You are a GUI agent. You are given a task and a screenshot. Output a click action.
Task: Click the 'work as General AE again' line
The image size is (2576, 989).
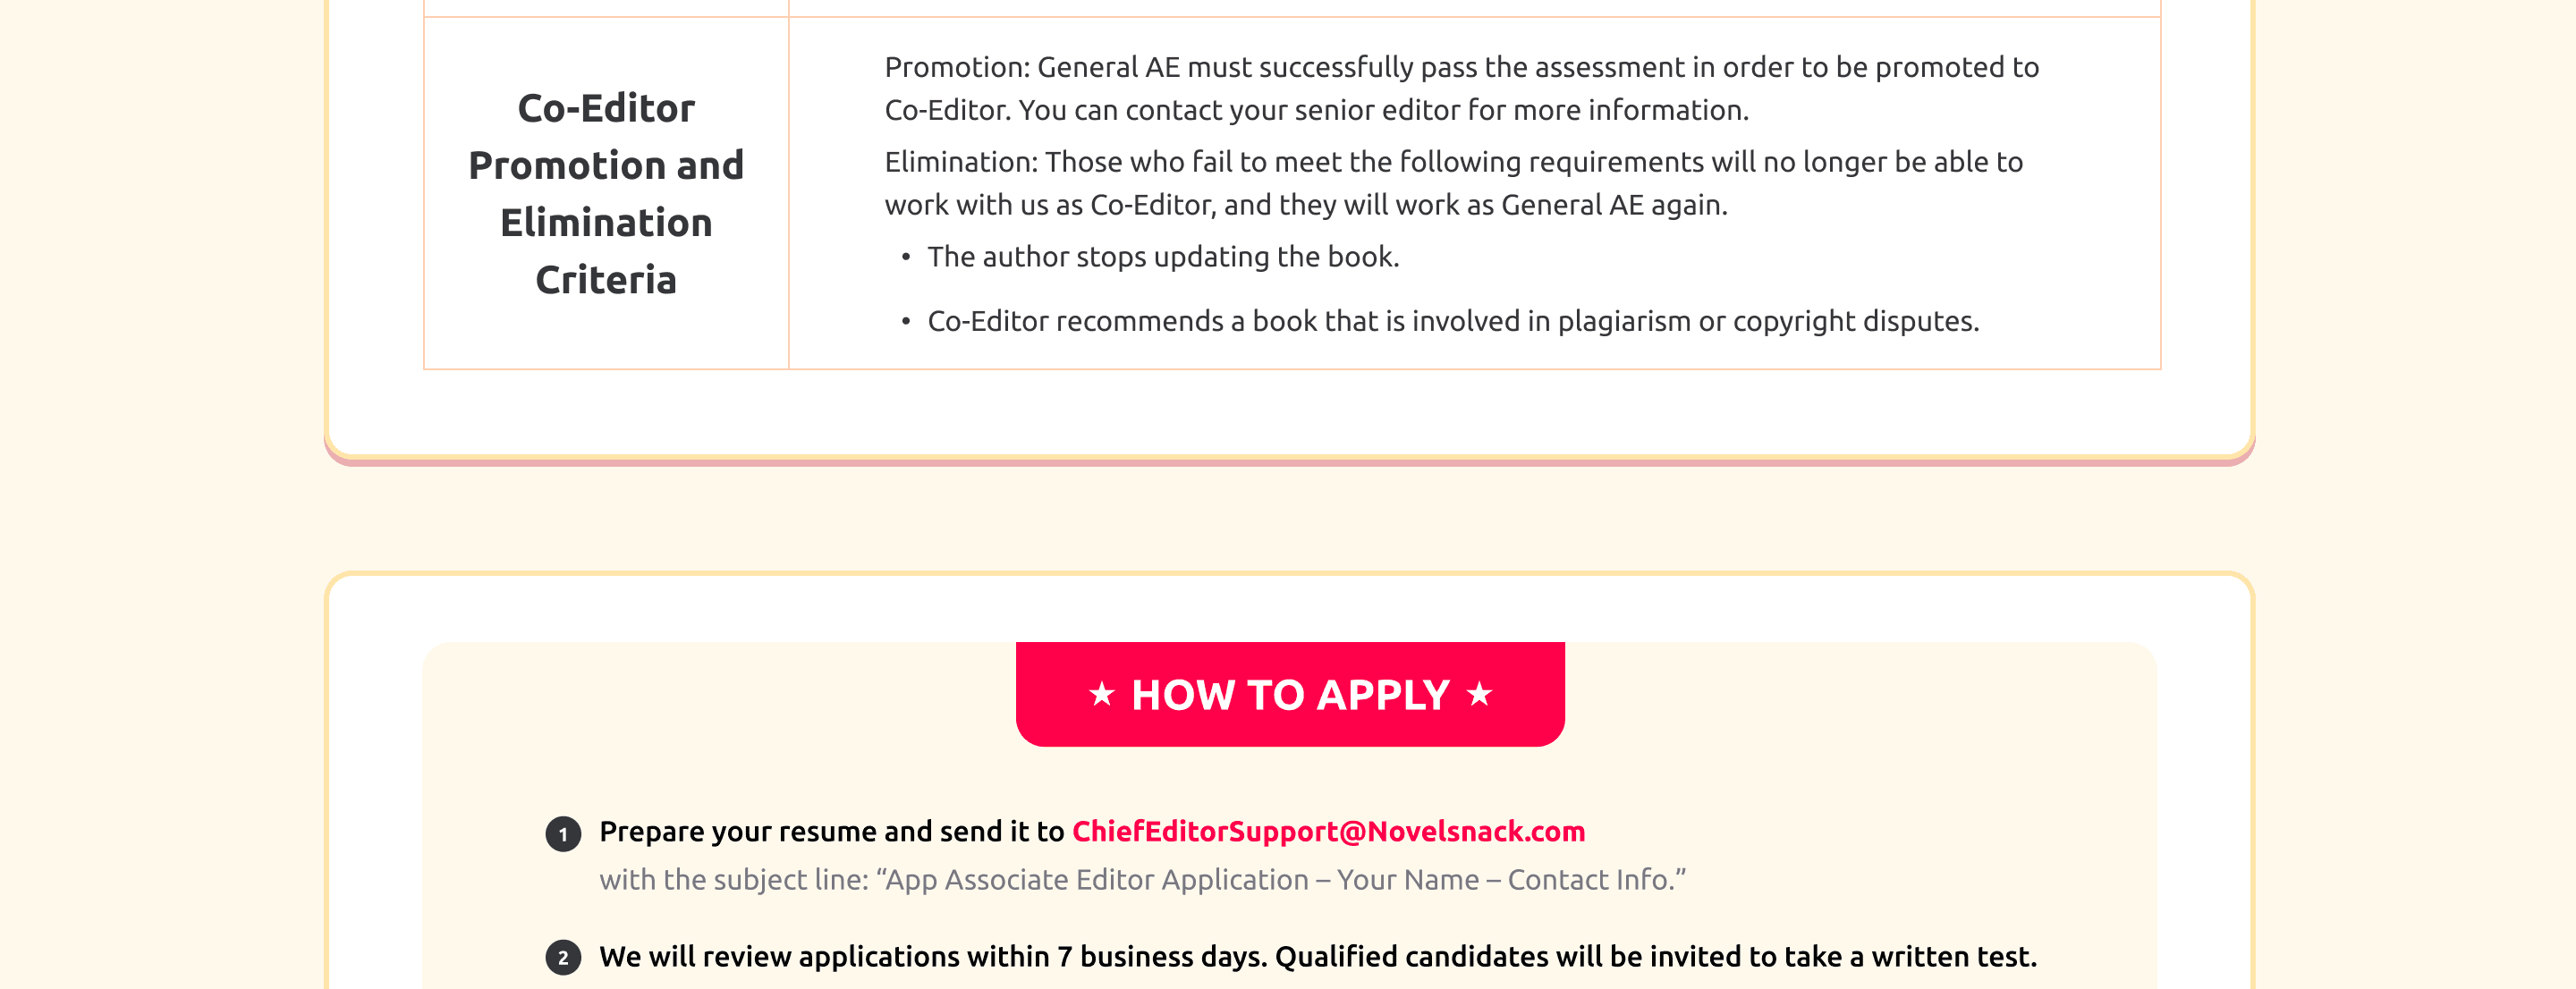[x=1306, y=205]
